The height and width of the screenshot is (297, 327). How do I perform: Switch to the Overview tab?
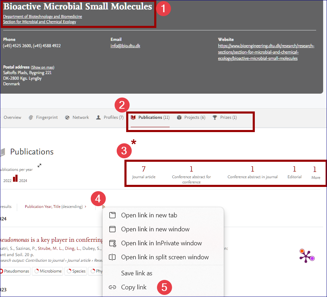tap(12, 117)
